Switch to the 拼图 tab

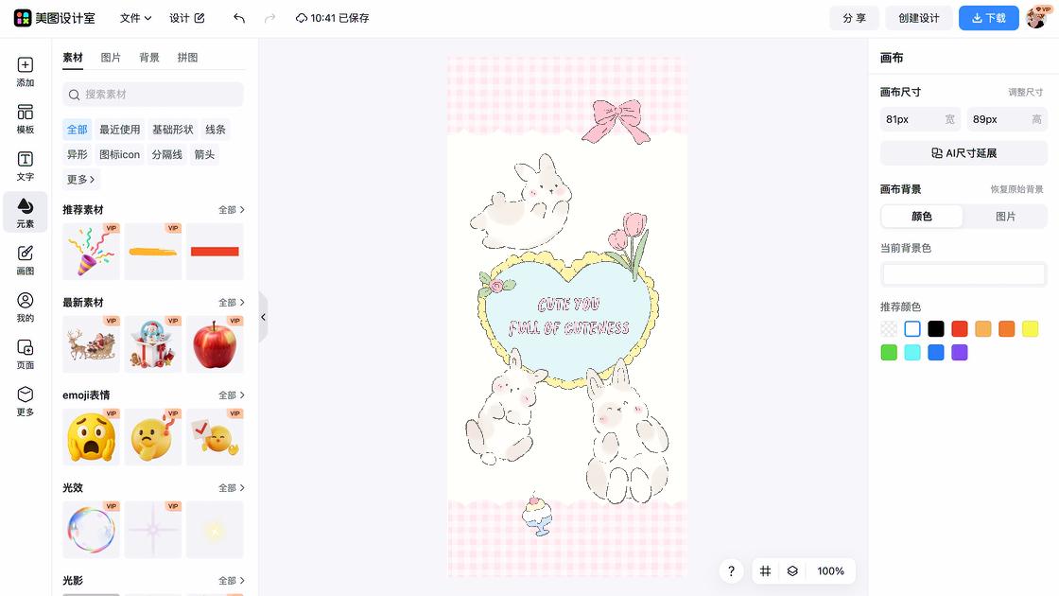tap(188, 58)
